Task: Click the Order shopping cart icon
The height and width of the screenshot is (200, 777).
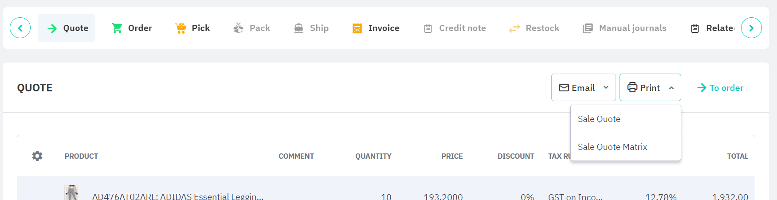Action: [x=117, y=28]
